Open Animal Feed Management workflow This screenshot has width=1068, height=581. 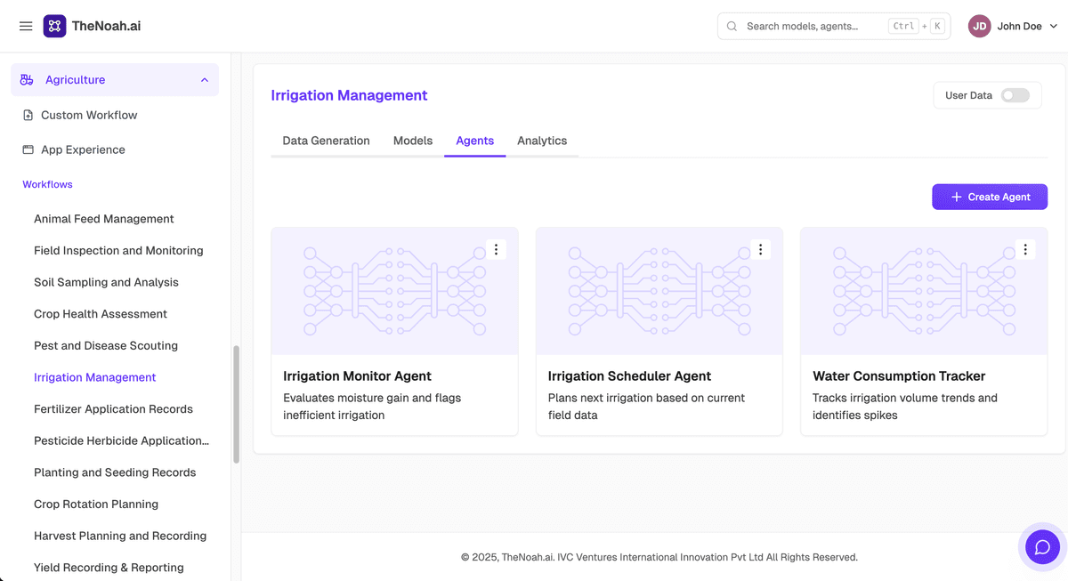click(x=104, y=219)
